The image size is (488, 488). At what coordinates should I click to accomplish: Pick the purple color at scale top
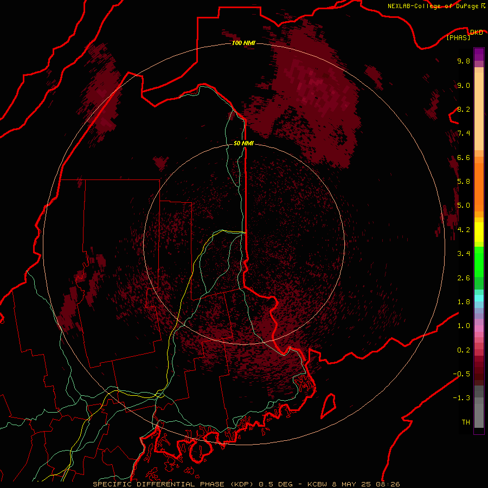tap(479, 54)
